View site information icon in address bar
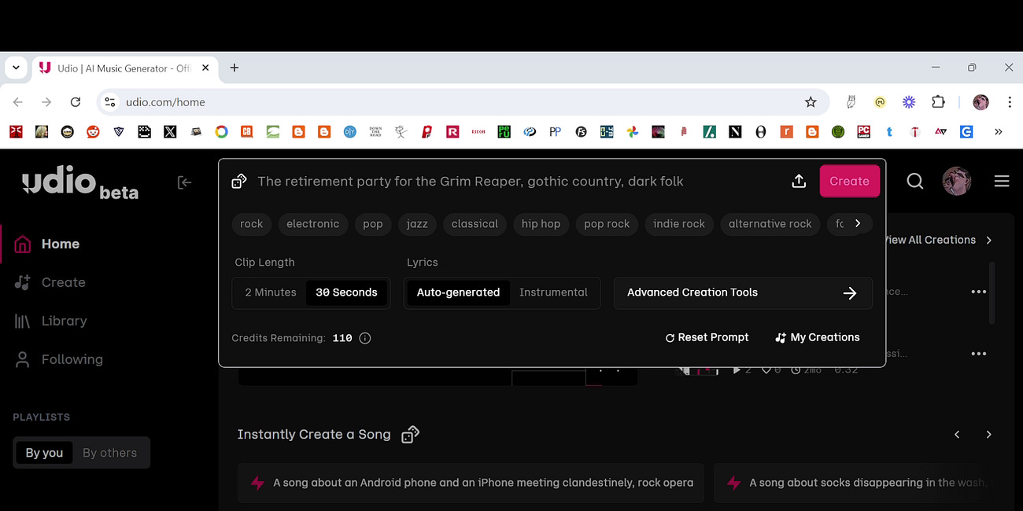The width and height of the screenshot is (1023, 511). [110, 102]
